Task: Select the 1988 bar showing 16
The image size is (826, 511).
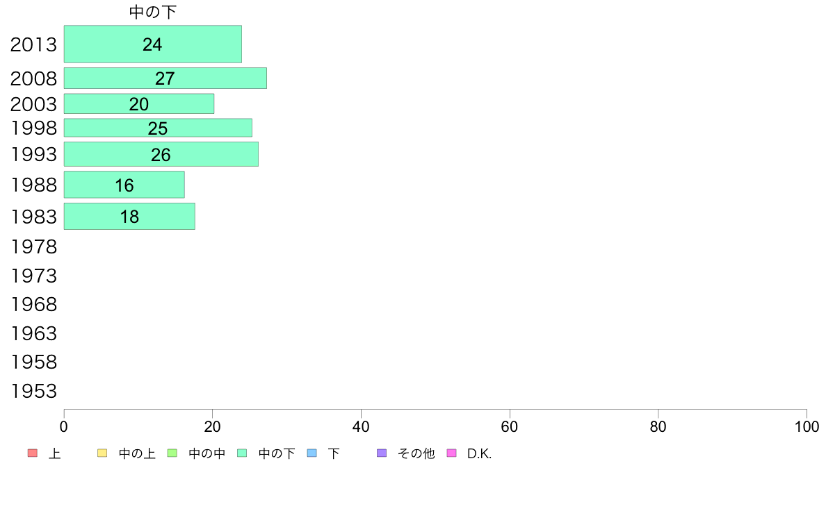Action: click(124, 185)
